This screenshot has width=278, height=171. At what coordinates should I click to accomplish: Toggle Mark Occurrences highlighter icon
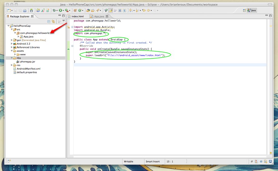point(111,11)
